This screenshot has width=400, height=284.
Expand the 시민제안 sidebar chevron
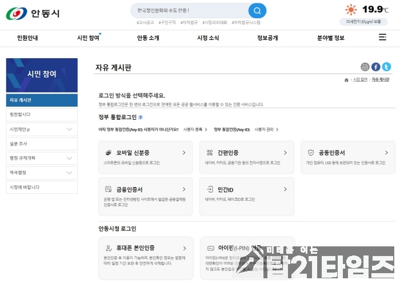(x=69, y=129)
